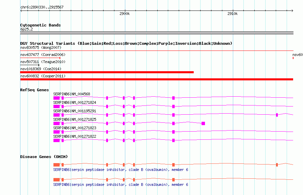
Task: Click the large orange first exon of upper OMIM gene
Action: [57, 165]
